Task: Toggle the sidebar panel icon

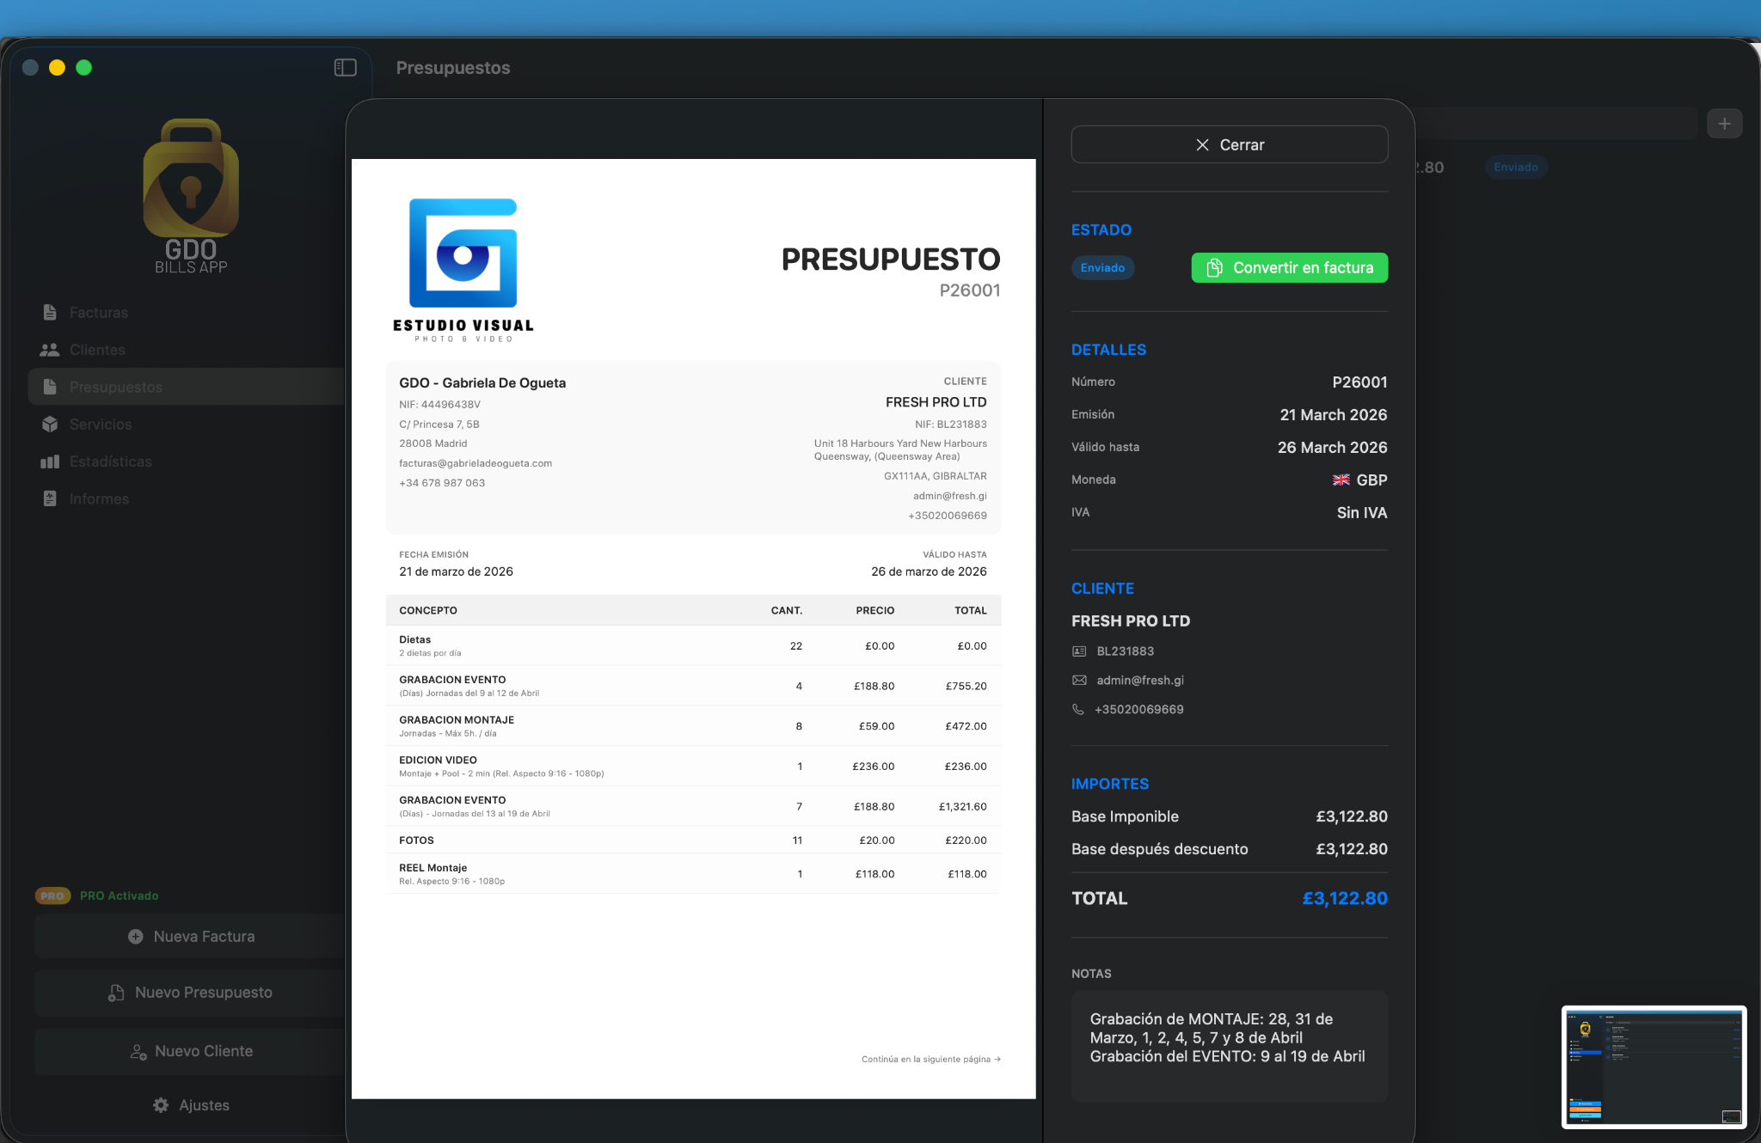Action: (x=345, y=68)
